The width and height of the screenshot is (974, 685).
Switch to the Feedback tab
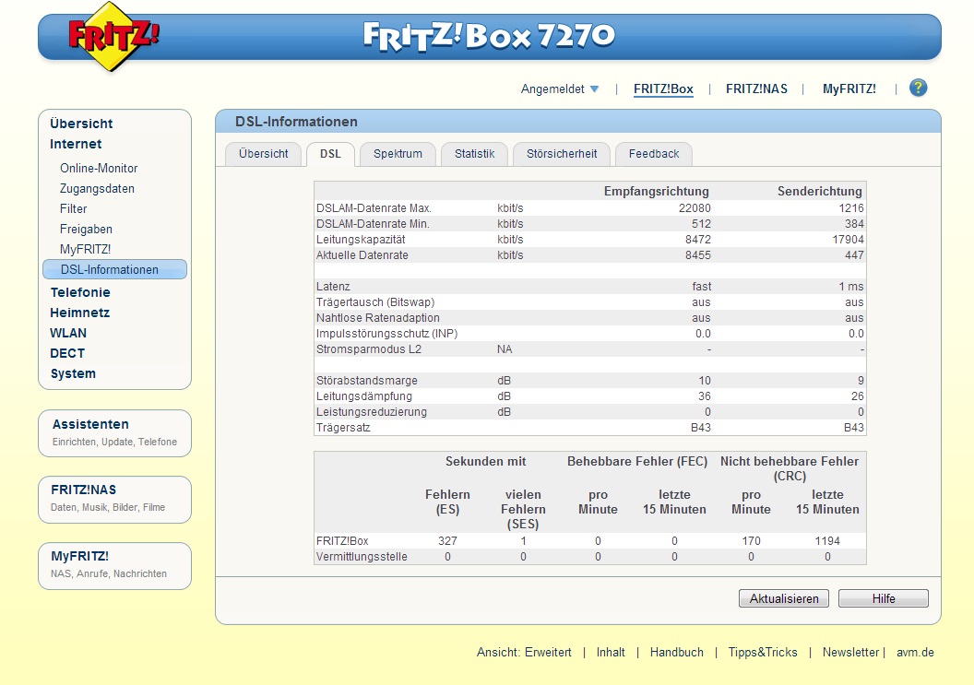[653, 154]
